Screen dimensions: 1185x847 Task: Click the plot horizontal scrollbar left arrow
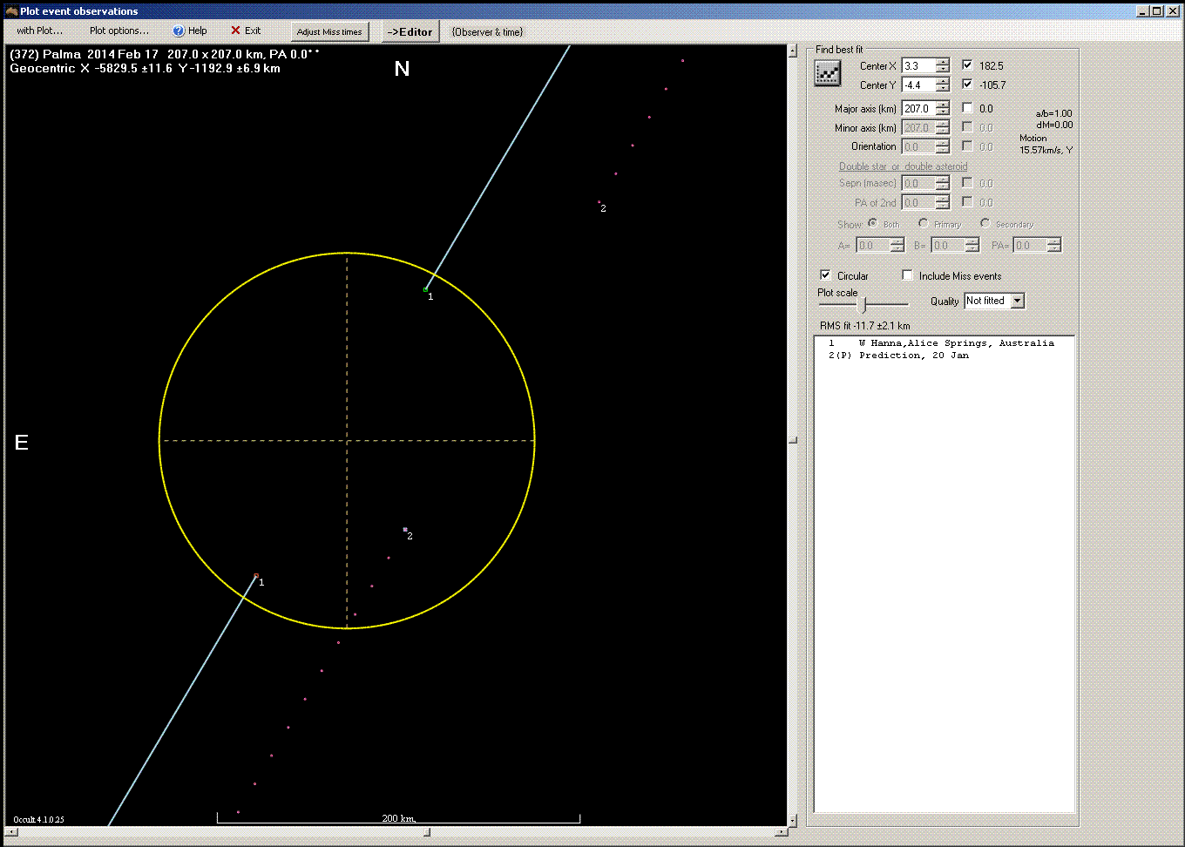click(x=10, y=832)
